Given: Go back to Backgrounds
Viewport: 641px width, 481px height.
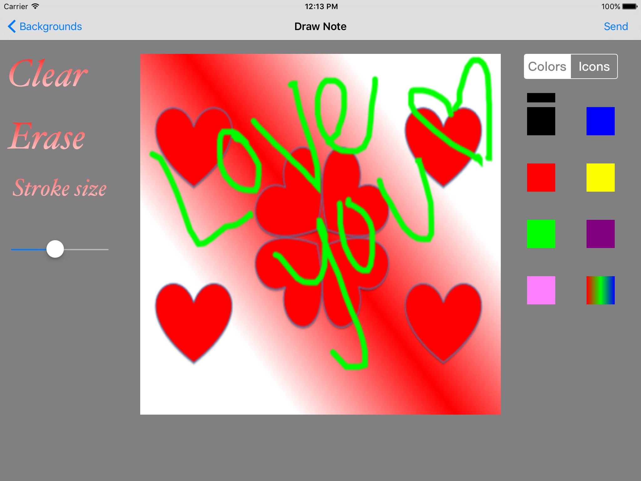Looking at the screenshot, I should pyautogui.click(x=50, y=27).
